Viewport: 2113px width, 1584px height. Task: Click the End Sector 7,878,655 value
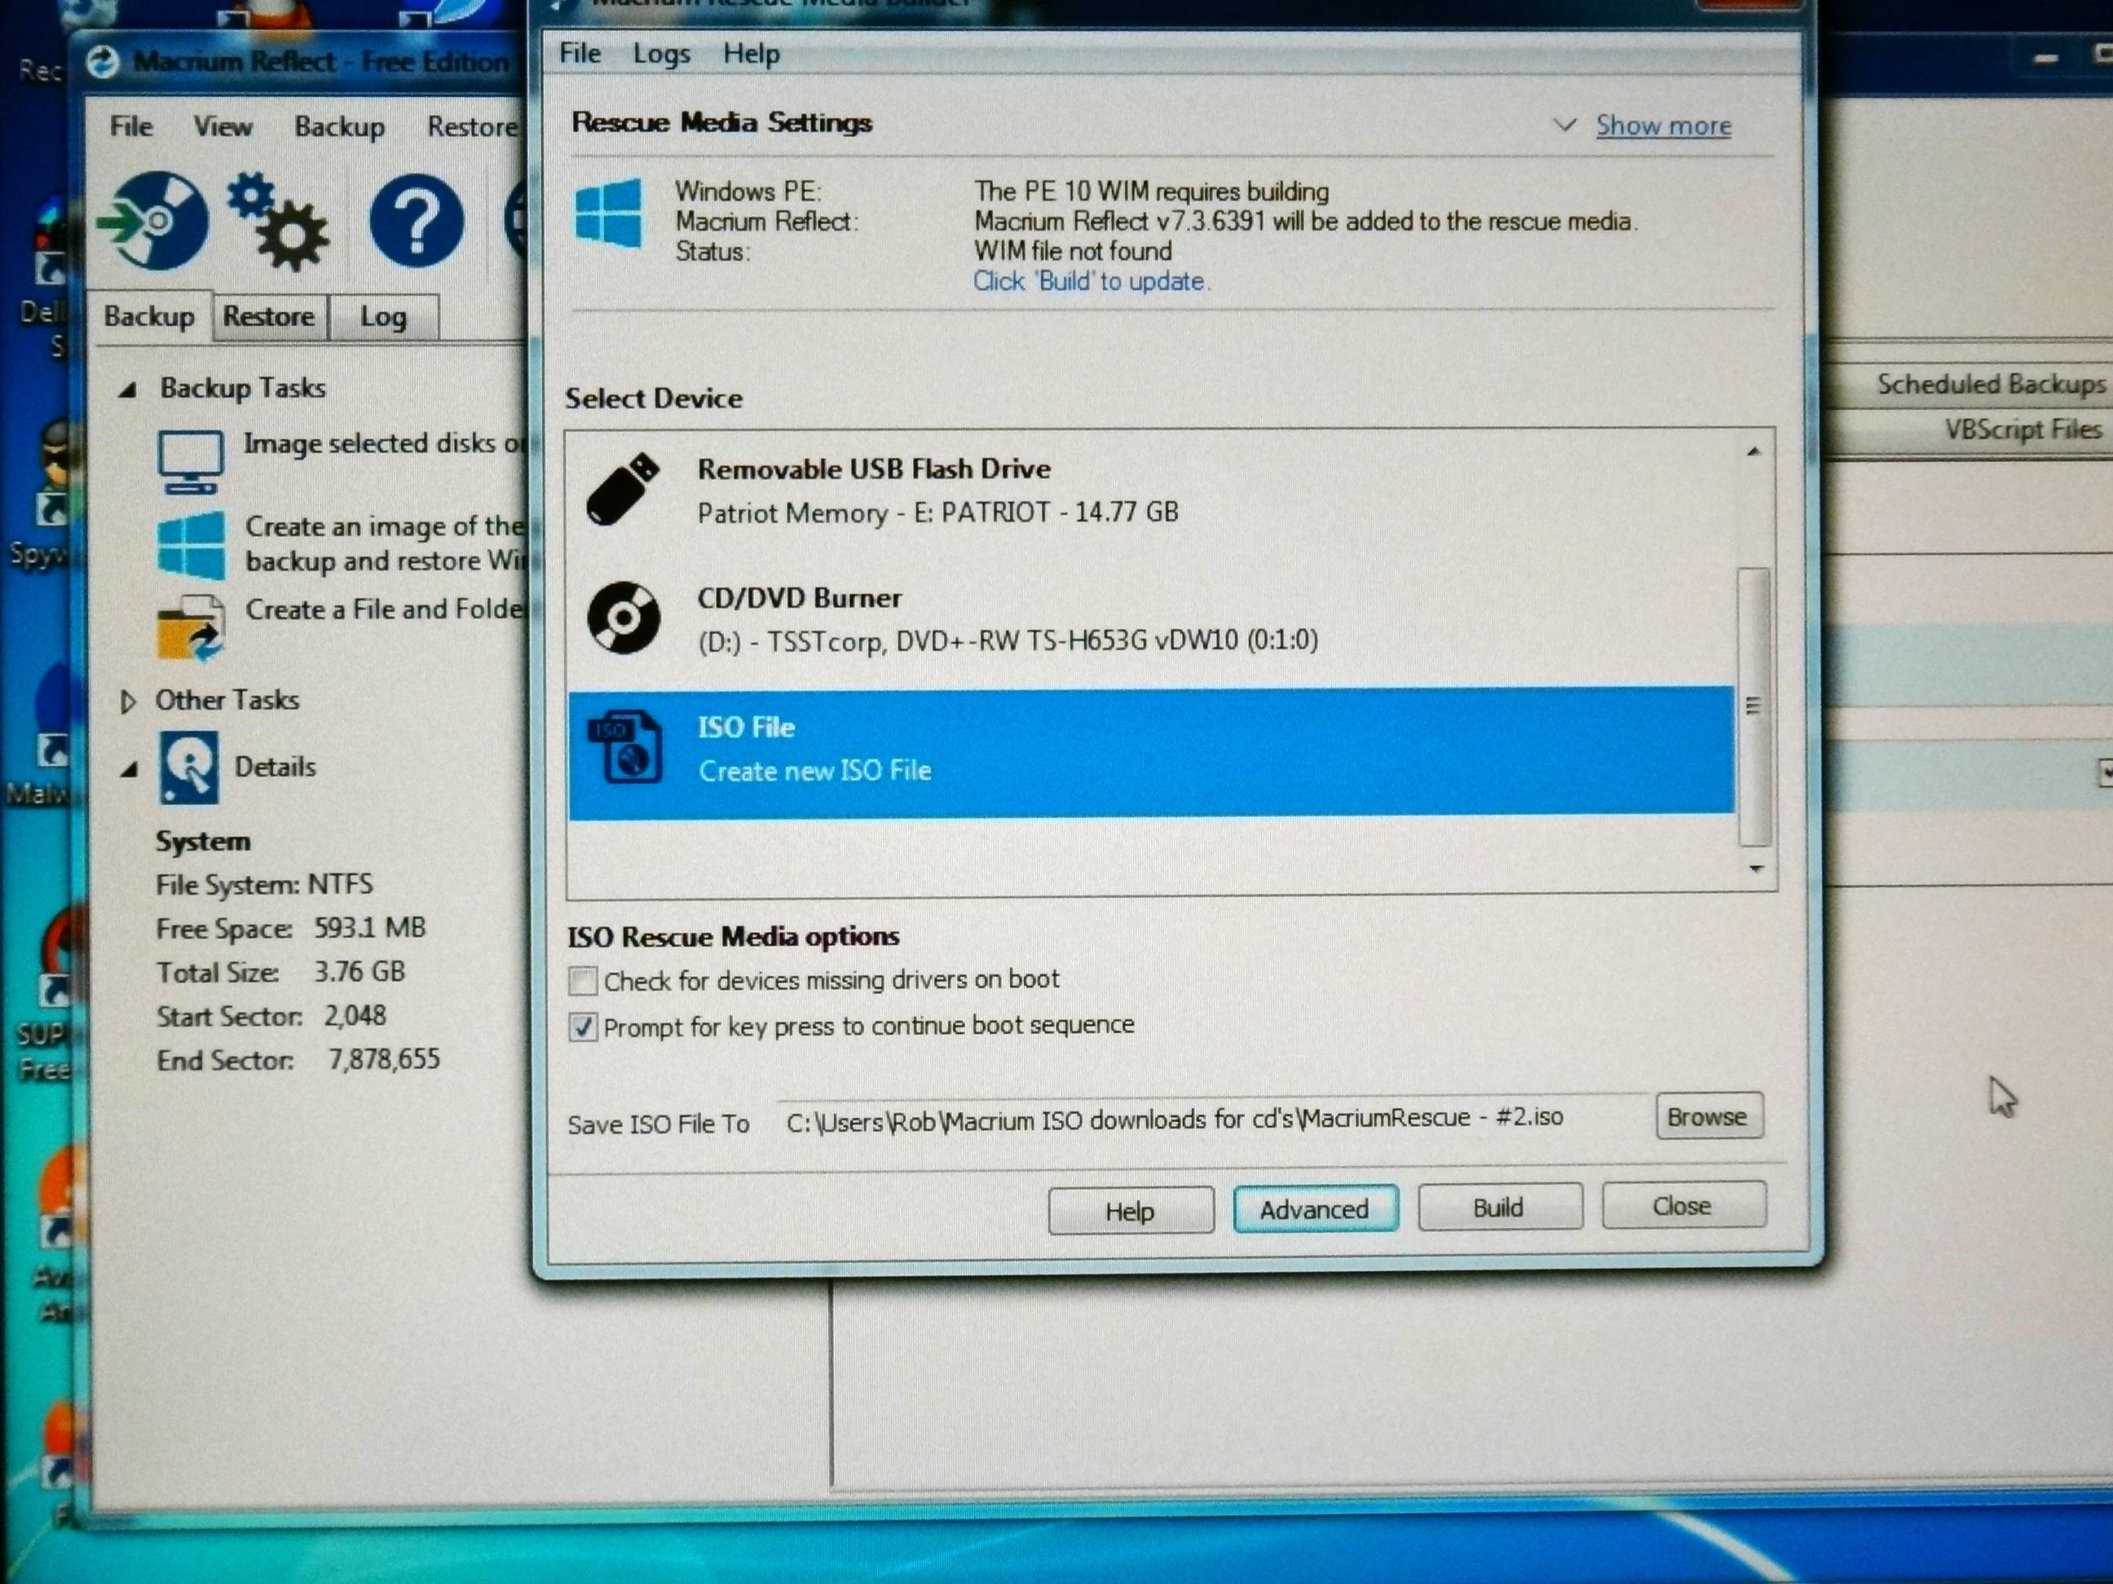click(x=384, y=1059)
